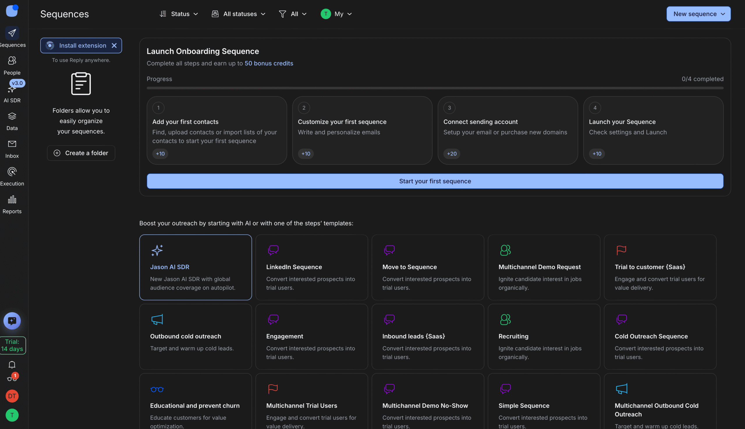The height and width of the screenshot is (429, 745).
Task: Click the Multichannel Trial Users flag icon
Action: pos(273,389)
